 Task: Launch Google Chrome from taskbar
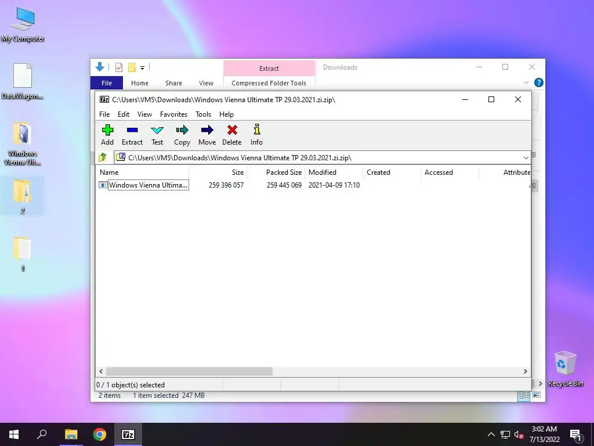click(x=100, y=434)
